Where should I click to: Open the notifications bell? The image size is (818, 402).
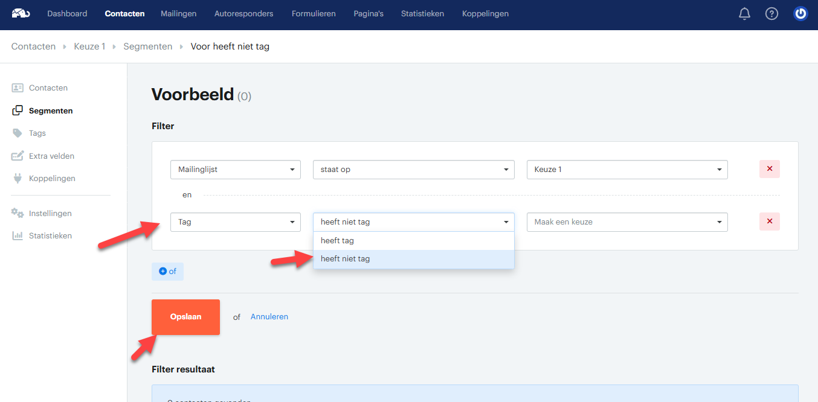click(744, 13)
